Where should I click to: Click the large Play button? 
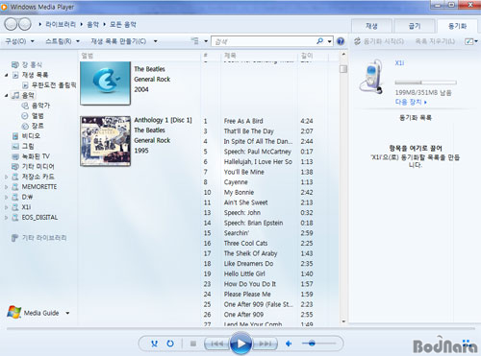(240, 344)
